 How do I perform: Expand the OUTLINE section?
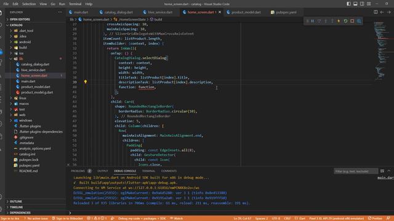[x=15, y=201]
